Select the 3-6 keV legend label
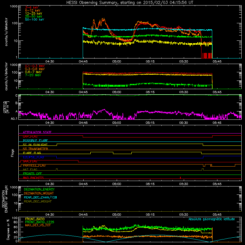The width and height of the screenshot is (245, 245). point(32,7)
